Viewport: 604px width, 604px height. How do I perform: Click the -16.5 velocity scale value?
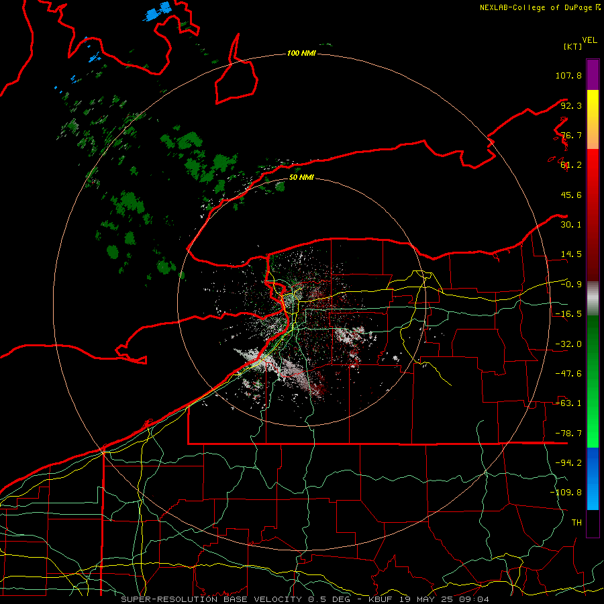568,314
